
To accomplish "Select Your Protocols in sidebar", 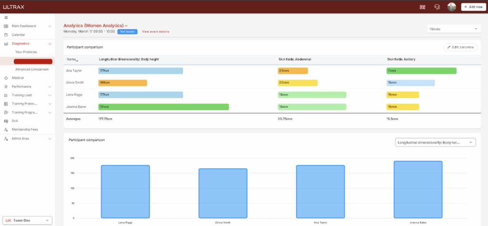I will [x=26, y=52].
